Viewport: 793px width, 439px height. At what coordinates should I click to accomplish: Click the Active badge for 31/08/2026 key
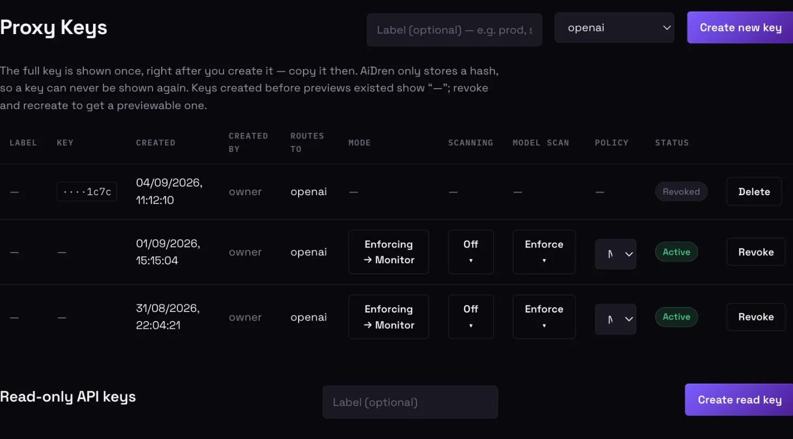click(676, 317)
